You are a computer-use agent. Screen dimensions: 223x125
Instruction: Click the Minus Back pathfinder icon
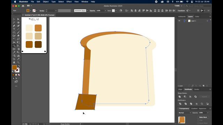point(207,104)
